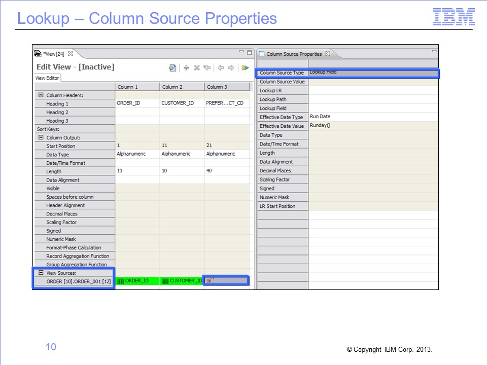Image resolution: width=487 pixels, height=365 pixels.
Task: Click the X delete column icon
Action: (x=197, y=67)
